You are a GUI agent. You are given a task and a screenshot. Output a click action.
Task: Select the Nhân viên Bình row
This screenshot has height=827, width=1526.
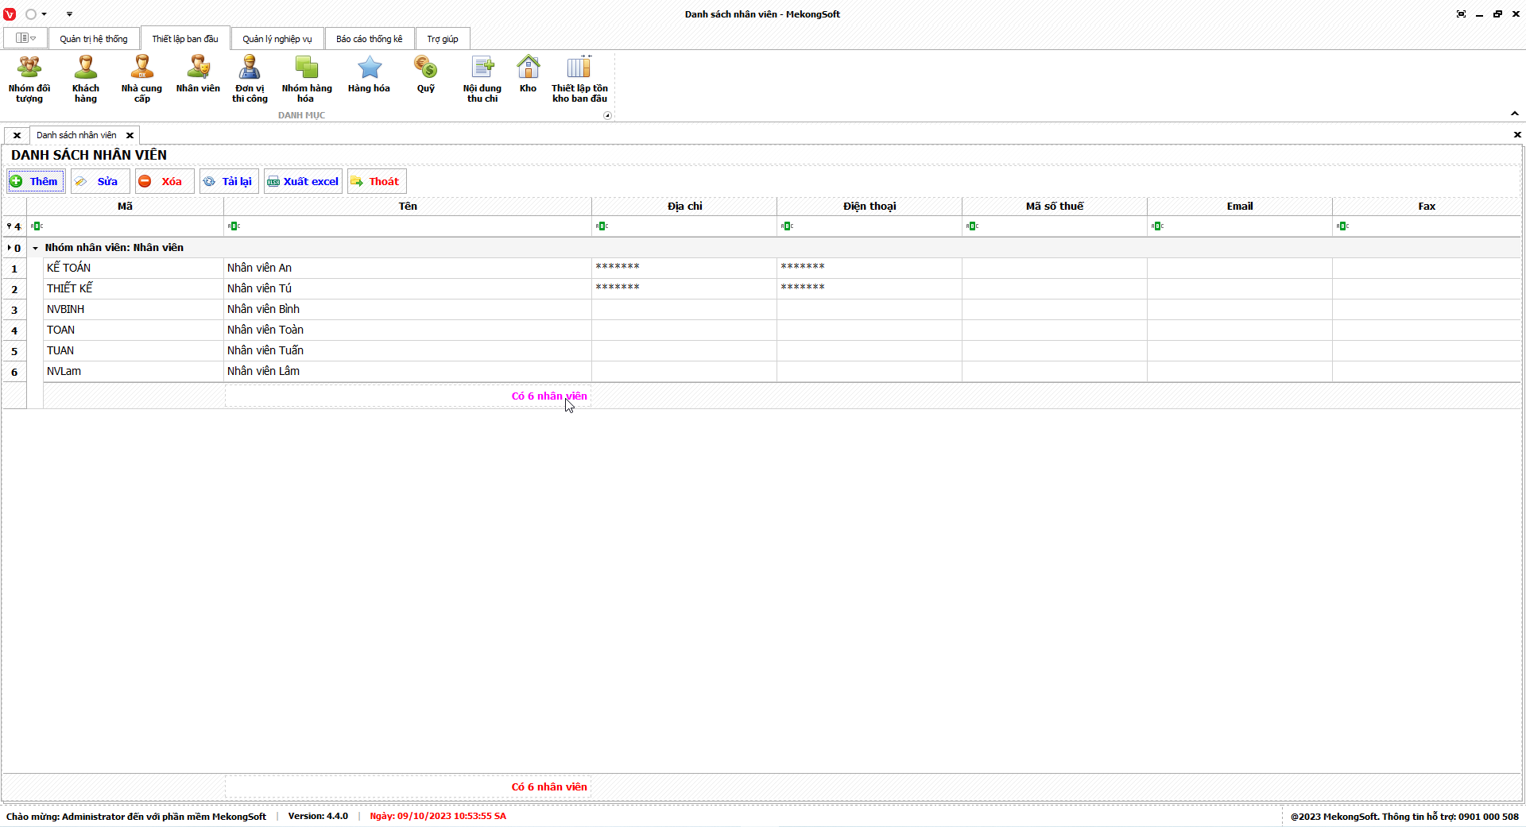263,309
